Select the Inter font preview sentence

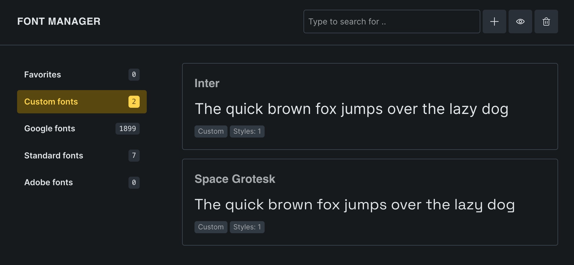pos(351,109)
